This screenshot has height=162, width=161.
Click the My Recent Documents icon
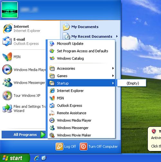[66, 36]
